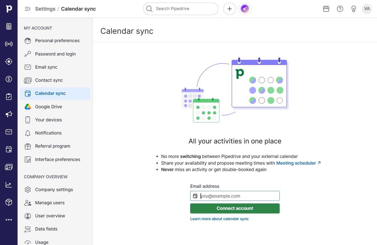The image size is (377, 245).
Task: Click the MY ACCOUNT section heading
Action: tap(38, 28)
